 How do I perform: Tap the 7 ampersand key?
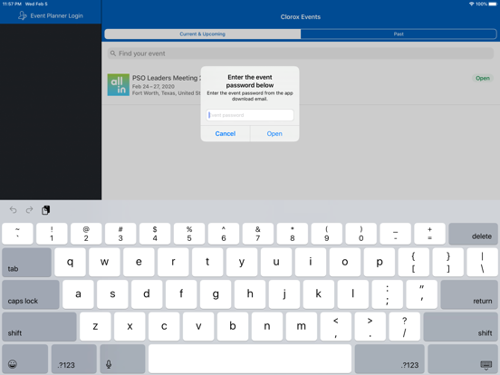[x=258, y=234]
